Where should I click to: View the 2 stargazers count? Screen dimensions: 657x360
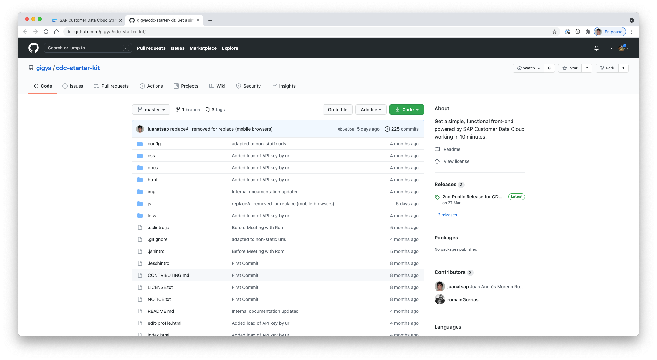587,68
